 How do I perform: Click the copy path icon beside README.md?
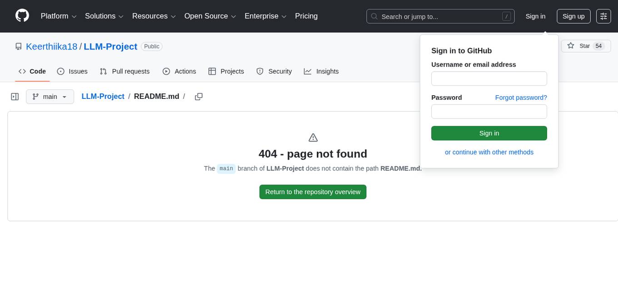(199, 96)
